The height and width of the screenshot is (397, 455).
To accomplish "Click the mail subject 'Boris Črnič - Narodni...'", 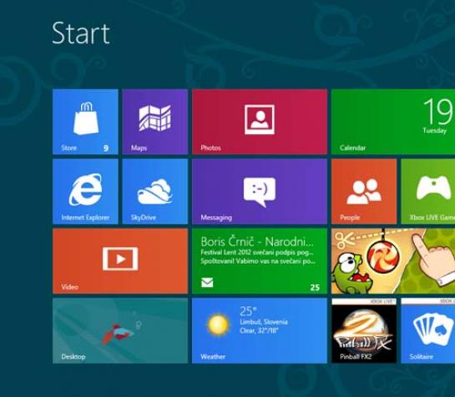I will tap(257, 242).
